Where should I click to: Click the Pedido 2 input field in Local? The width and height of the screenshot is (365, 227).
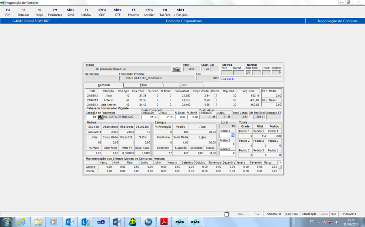click(x=227, y=145)
